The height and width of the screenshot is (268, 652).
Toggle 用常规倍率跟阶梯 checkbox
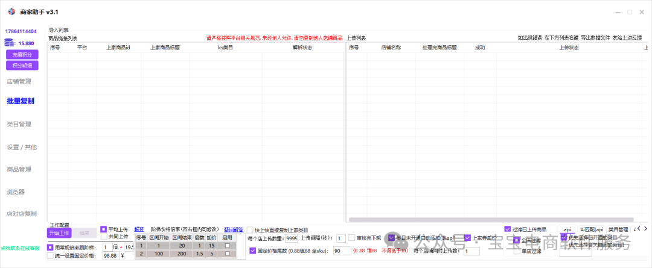click(x=50, y=248)
